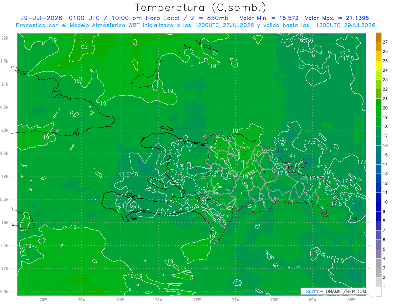Screen dimensions: 394x304
Task: Click the 72W longitude axis label
Action: pyautogui.click(x=197, y=299)
